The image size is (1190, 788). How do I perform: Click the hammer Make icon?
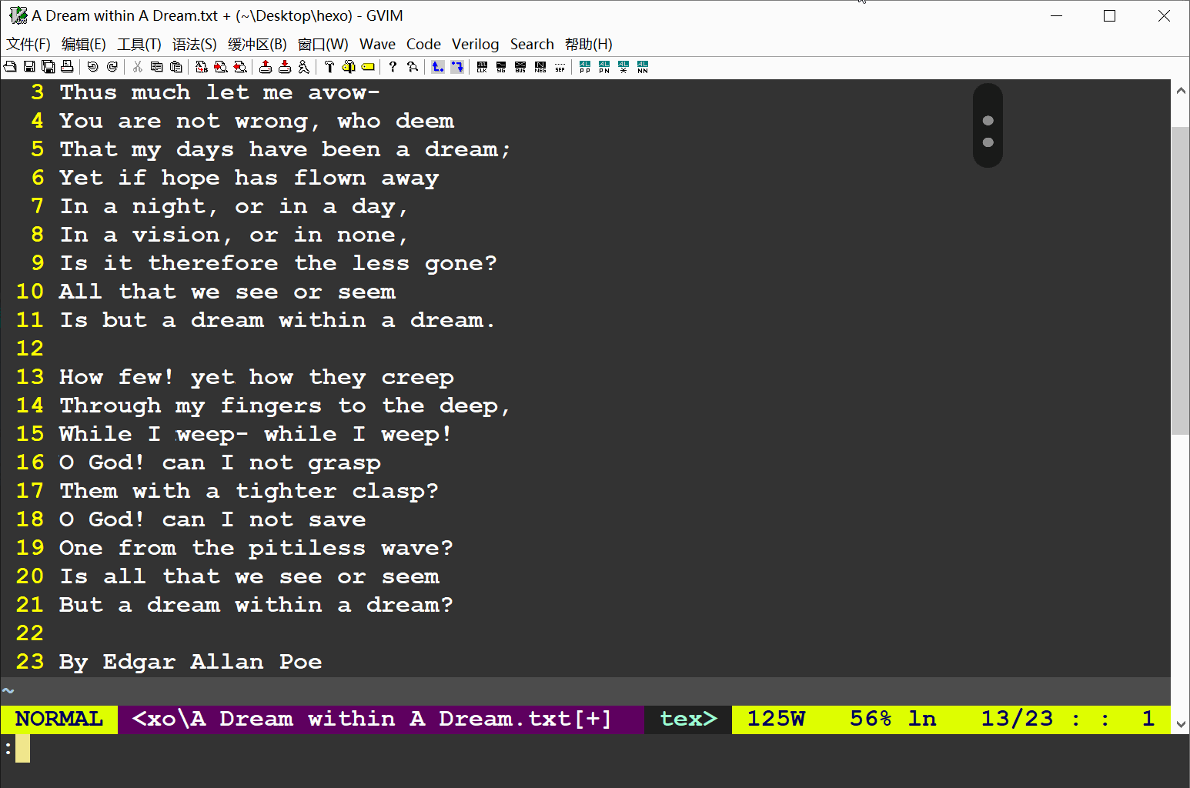pyautogui.click(x=329, y=67)
